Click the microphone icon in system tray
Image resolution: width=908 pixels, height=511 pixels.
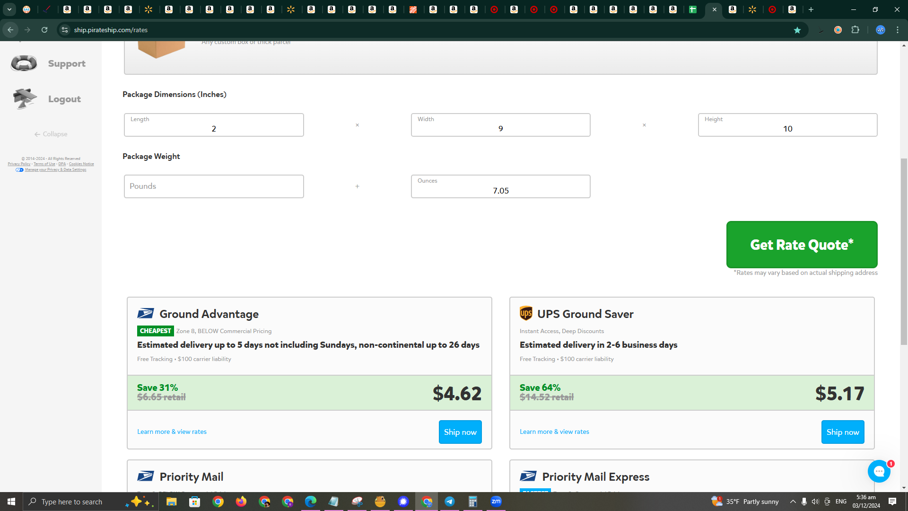click(x=804, y=502)
